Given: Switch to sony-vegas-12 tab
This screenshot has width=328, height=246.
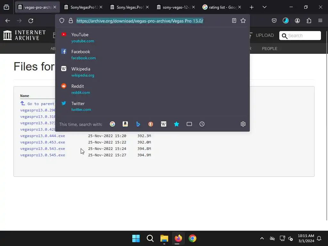Looking at the screenshot, I should 175,7.
